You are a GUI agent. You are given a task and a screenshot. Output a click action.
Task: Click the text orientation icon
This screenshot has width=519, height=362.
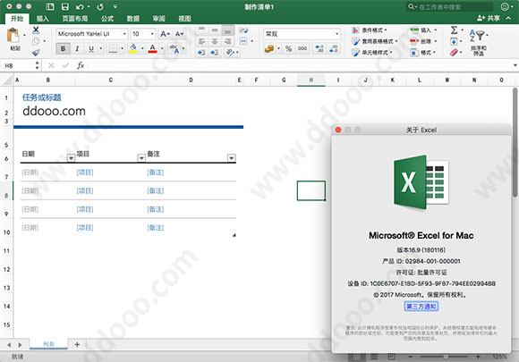tap(230, 53)
